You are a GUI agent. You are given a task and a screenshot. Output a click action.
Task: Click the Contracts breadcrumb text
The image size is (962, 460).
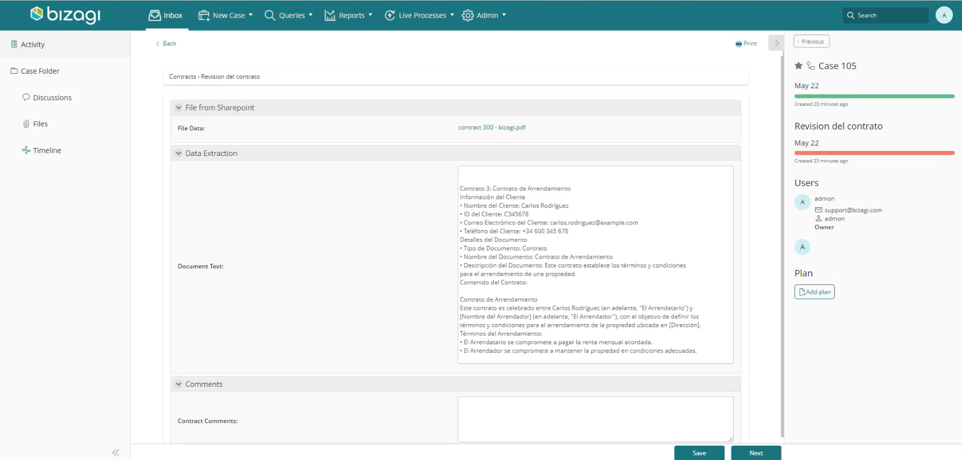click(183, 77)
